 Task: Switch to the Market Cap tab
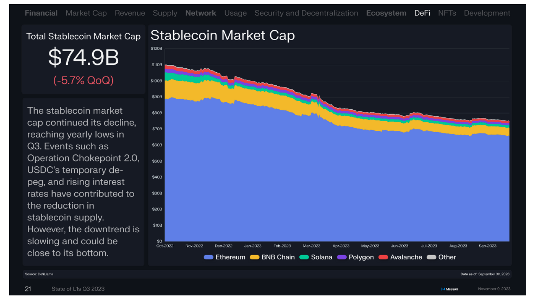(x=86, y=13)
